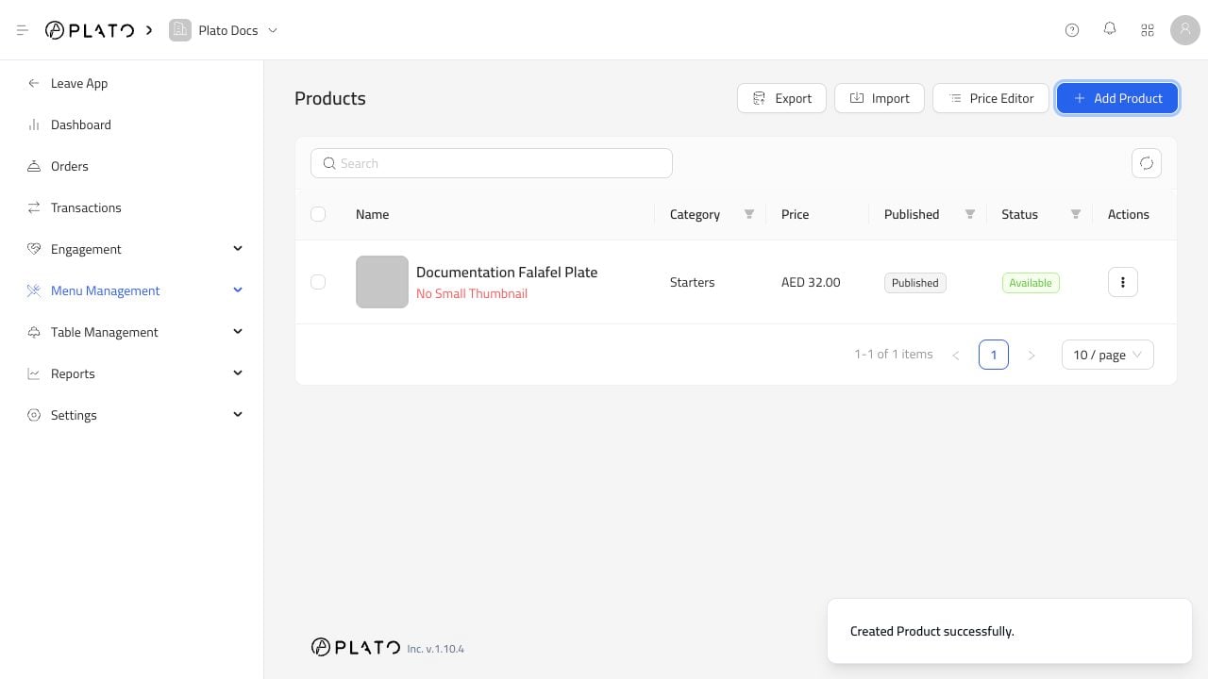Expand the Engagement menu chevron

[238, 249]
